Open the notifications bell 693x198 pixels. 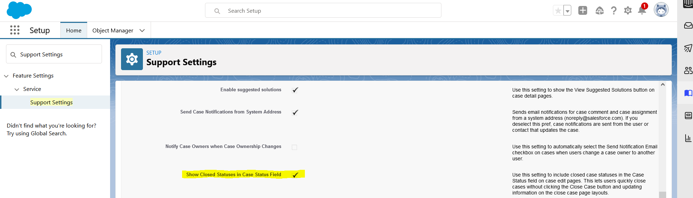pos(642,11)
